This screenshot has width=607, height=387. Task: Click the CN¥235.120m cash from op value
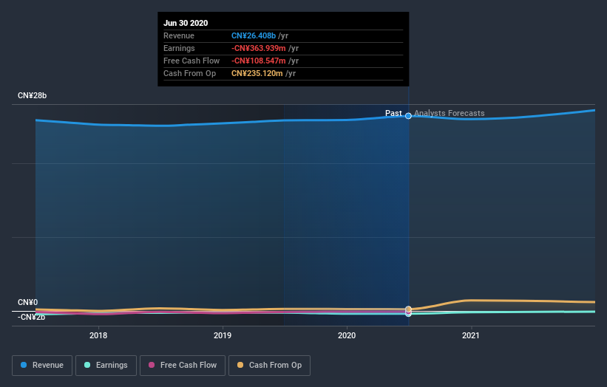257,73
